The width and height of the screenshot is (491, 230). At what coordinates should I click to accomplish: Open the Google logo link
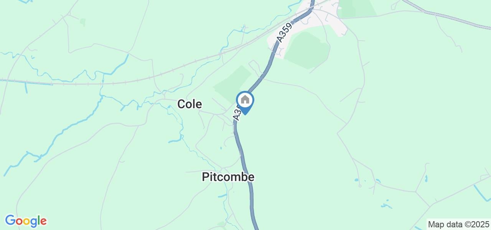26,221
